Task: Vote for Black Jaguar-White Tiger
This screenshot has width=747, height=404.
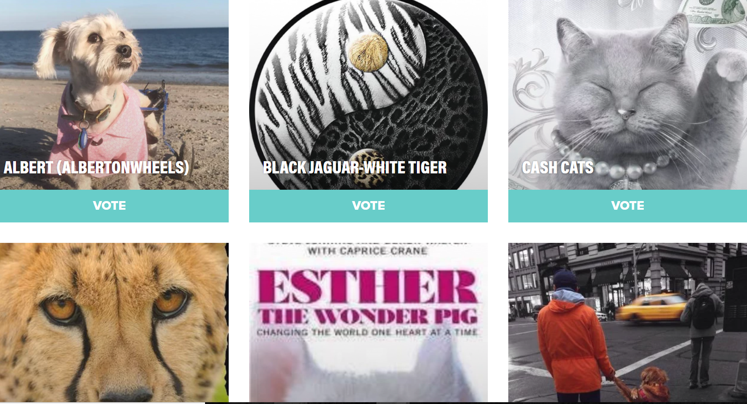Action: click(x=368, y=206)
